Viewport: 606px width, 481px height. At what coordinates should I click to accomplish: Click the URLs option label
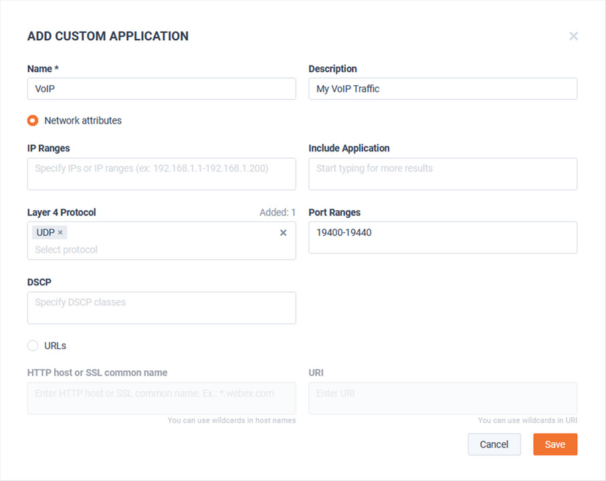(56, 346)
